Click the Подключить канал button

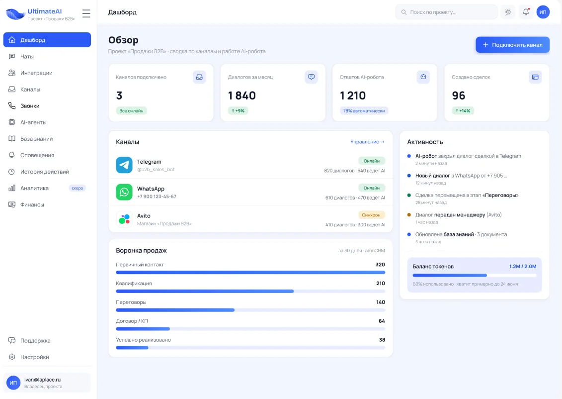(x=512, y=45)
